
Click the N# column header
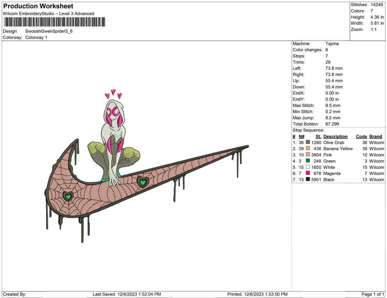tap(301, 136)
